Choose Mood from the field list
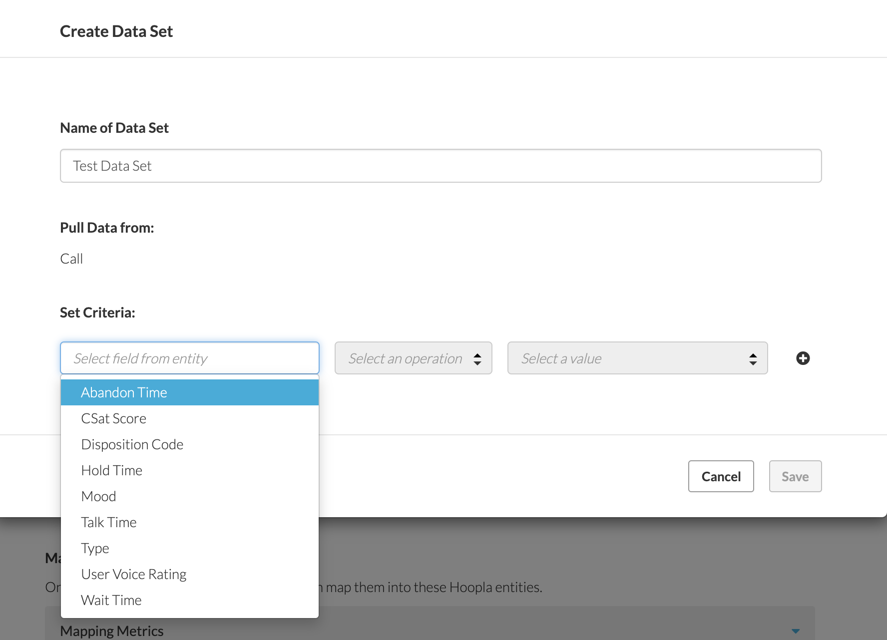This screenshot has width=887, height=640. tap(190, 496)
